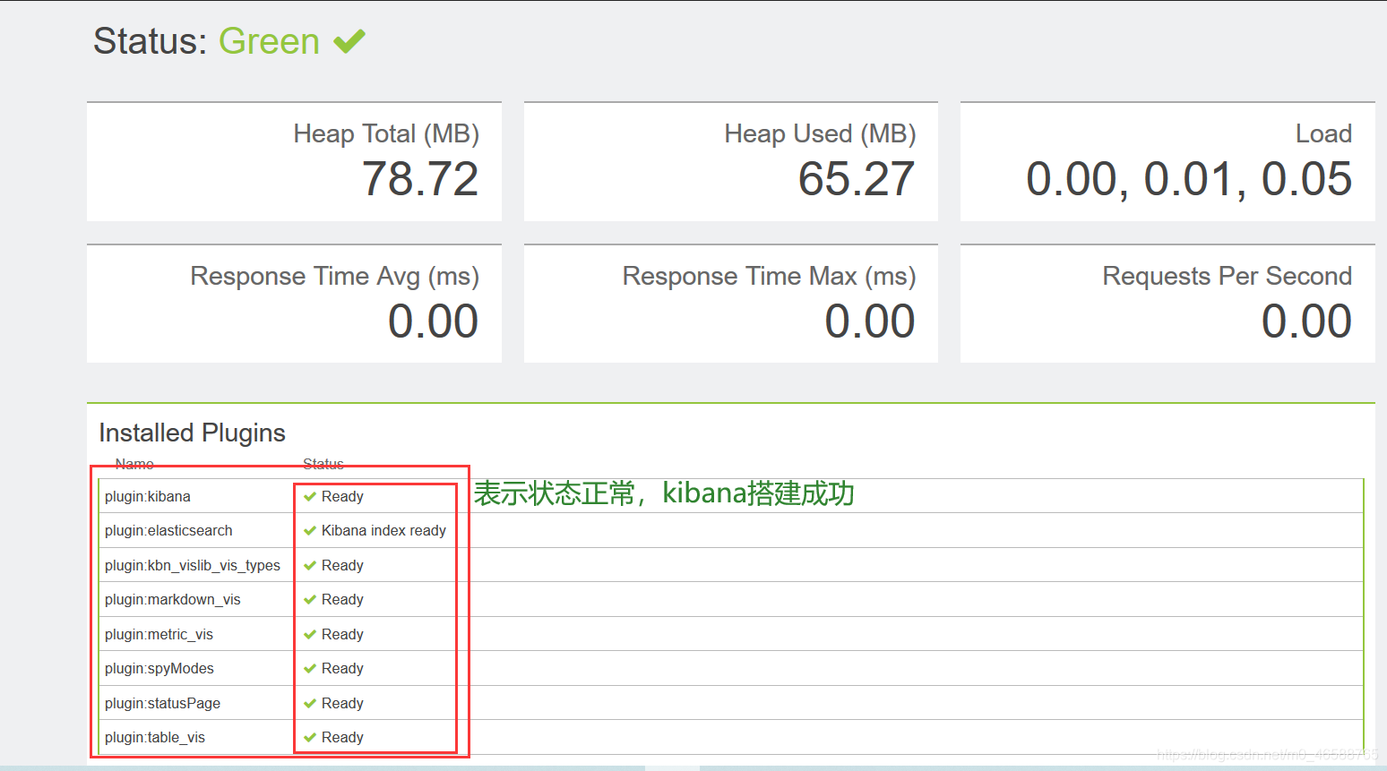This screenshot has height=771, width=1387.
Task: Click the Load metric label
Action: click(x=1323, y=133)
